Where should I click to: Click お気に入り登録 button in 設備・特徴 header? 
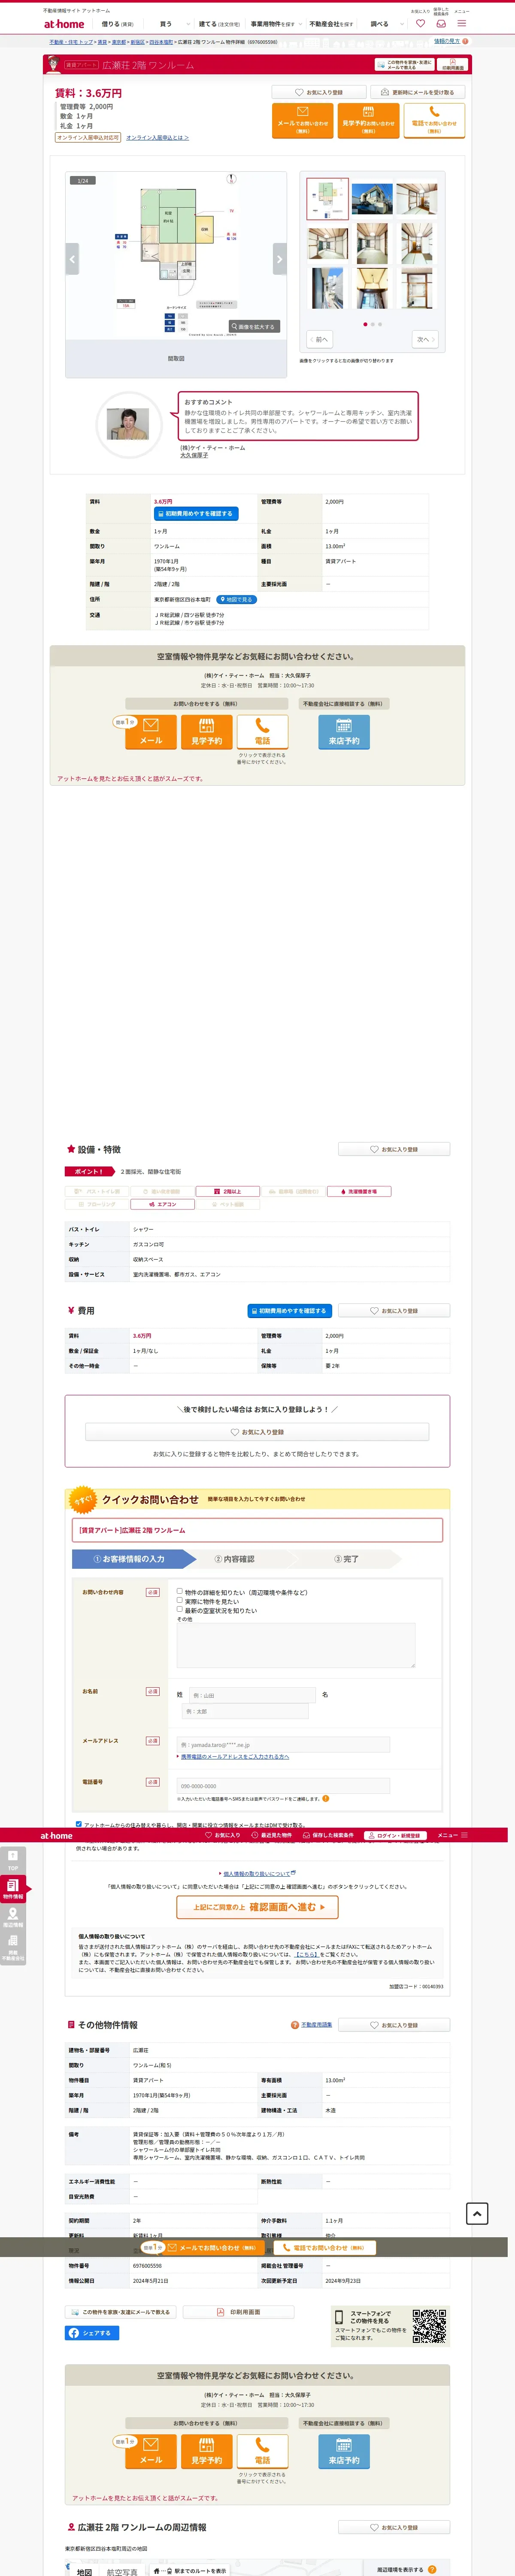(x=394, y=1149)
